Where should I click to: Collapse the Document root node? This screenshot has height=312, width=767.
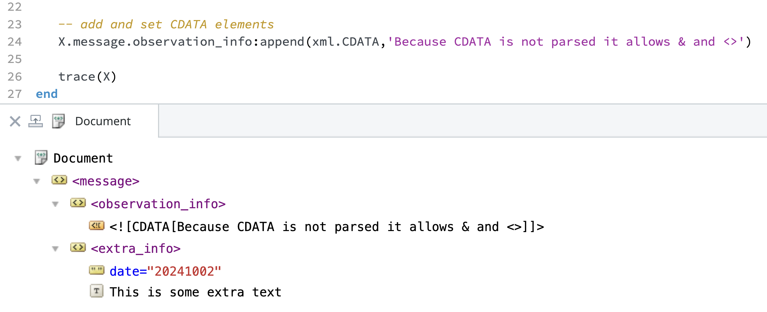(x=18, y=158)
